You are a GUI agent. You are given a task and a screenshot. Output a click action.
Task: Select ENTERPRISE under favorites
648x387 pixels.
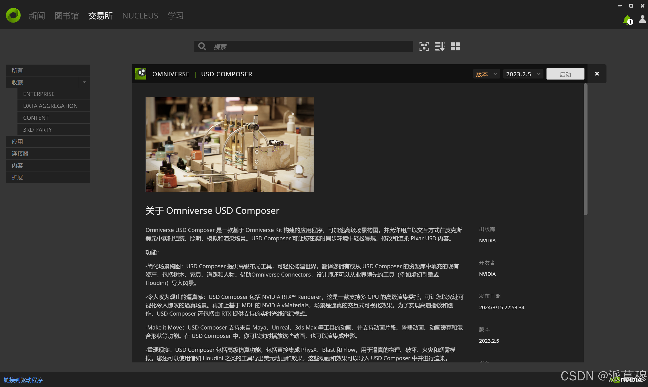click(x=39, y=94)
